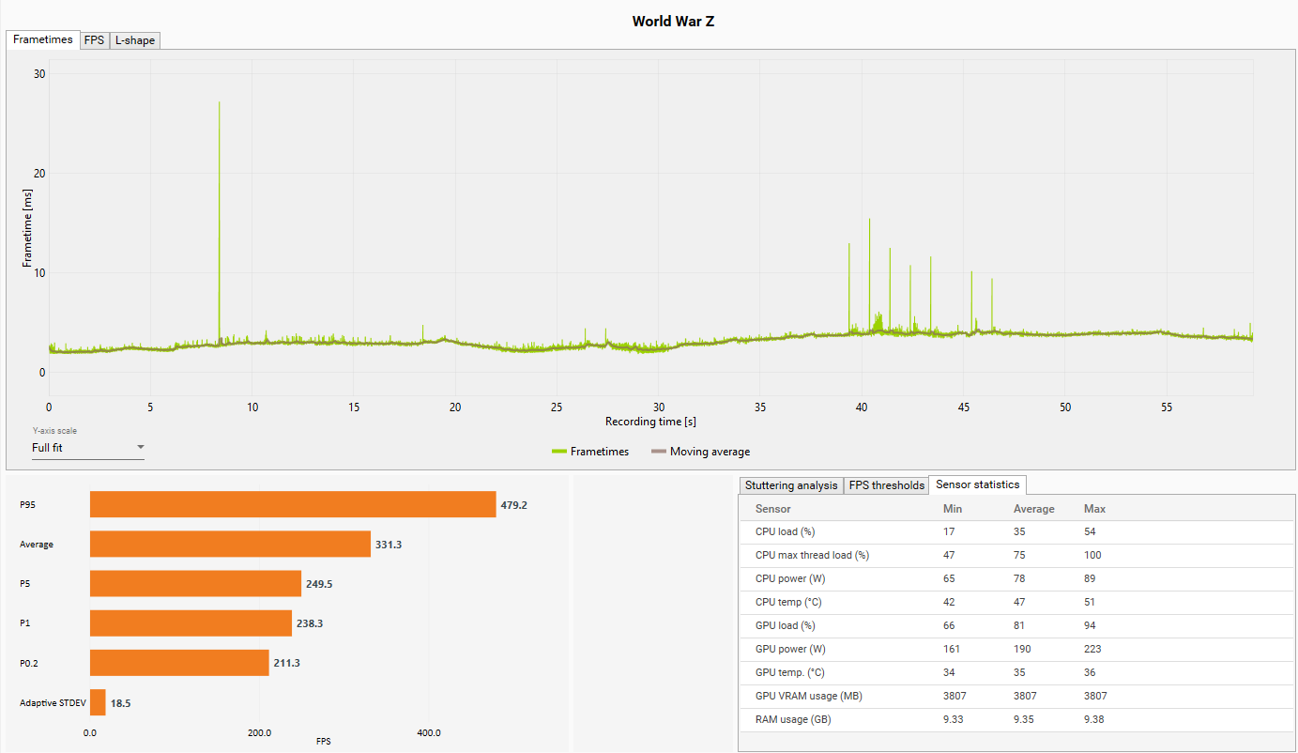Click the CPU max thread load max value 100
This screenshot has height=753, width=1298.
1092,555
